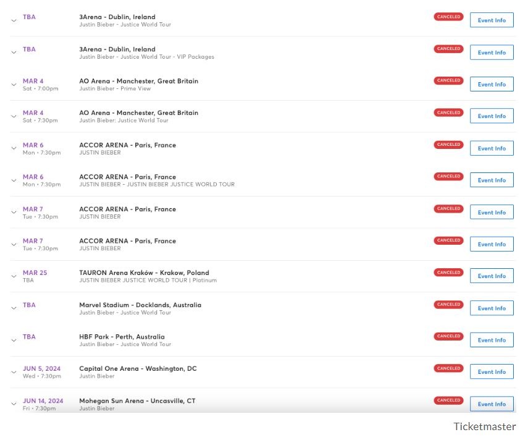Click the Canceled badge for TAURON Arena Kraków

click(448, 273)
